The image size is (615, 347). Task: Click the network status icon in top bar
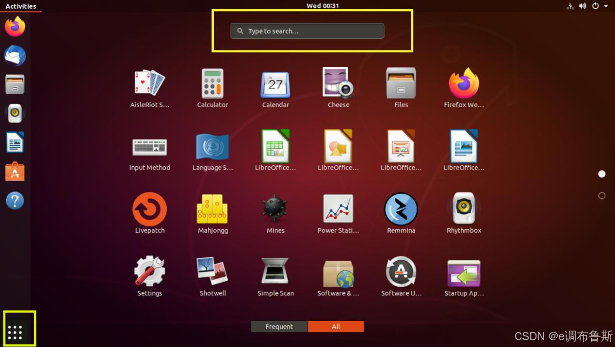pos(570,6)
